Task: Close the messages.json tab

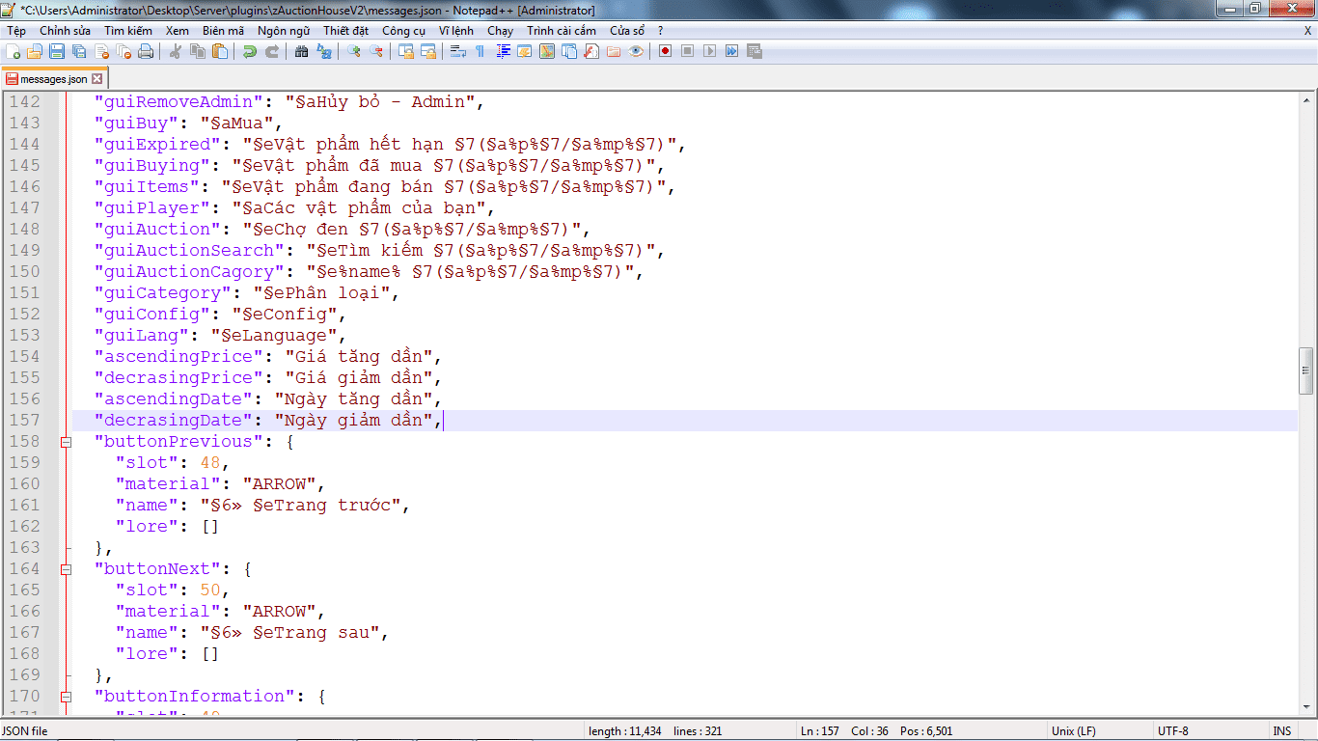Action: pyautogui.click(x=96, y=79)
